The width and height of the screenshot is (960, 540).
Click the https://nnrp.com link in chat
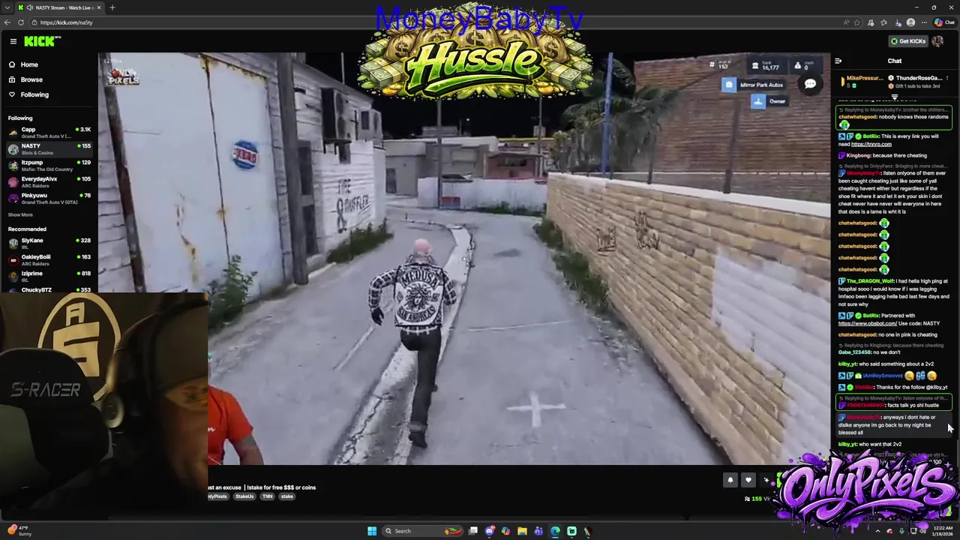[x=871, y=144]
